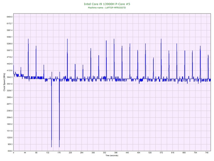Screen dimensions: 214x161
Task: Click the 3842.3 y-axis value
Action: point(10,77)
